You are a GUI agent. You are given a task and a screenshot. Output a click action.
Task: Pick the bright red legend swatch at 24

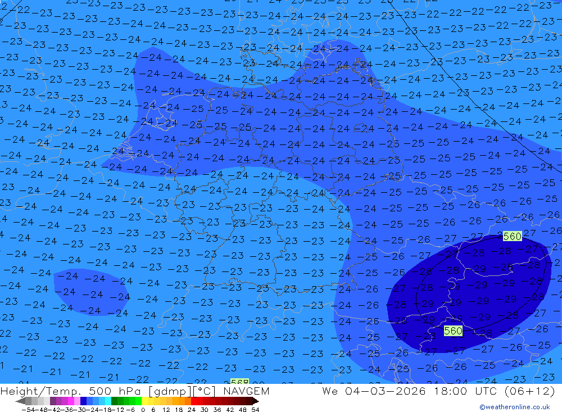point(194,401)
